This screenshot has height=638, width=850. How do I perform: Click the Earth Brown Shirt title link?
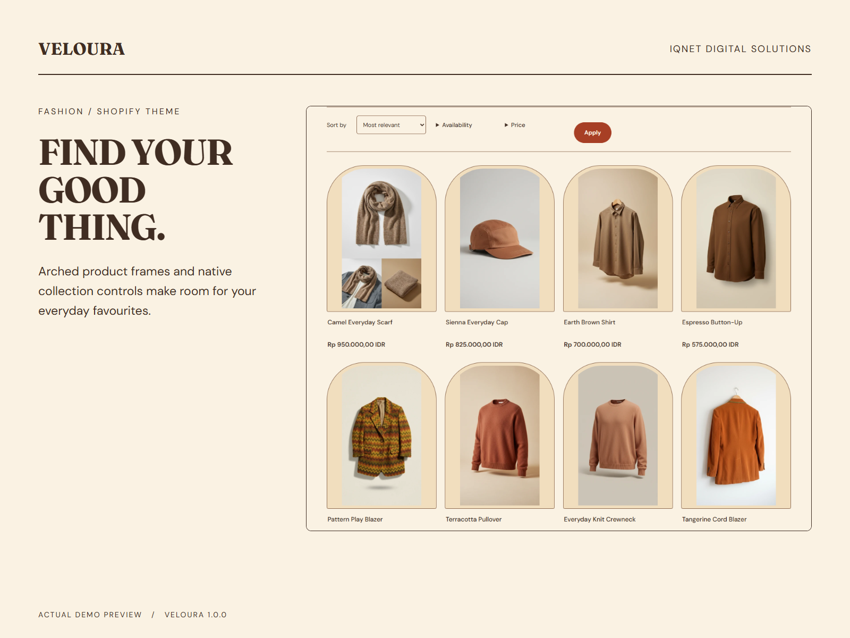tap(589, 322)
